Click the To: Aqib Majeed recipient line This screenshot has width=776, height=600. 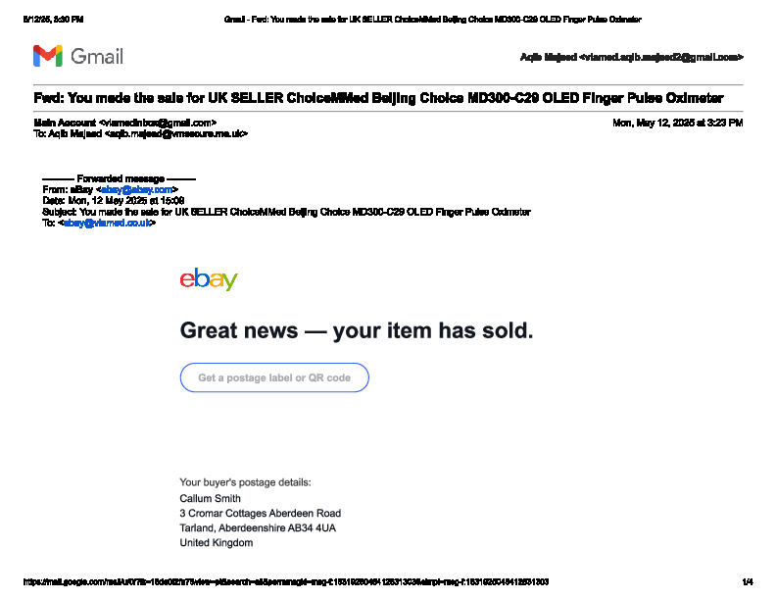140,133
